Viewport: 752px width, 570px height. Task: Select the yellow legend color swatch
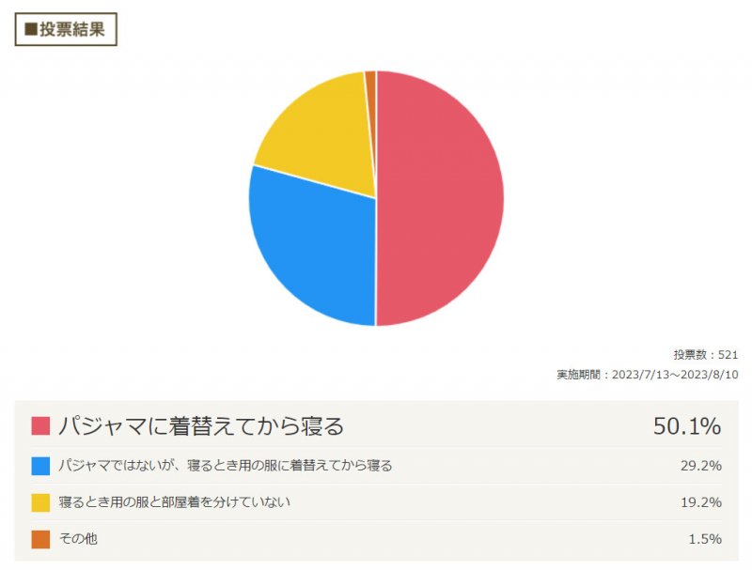click(x=40, y=502)
